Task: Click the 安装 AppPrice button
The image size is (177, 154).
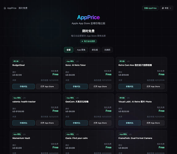Action: tap(150, 8)
